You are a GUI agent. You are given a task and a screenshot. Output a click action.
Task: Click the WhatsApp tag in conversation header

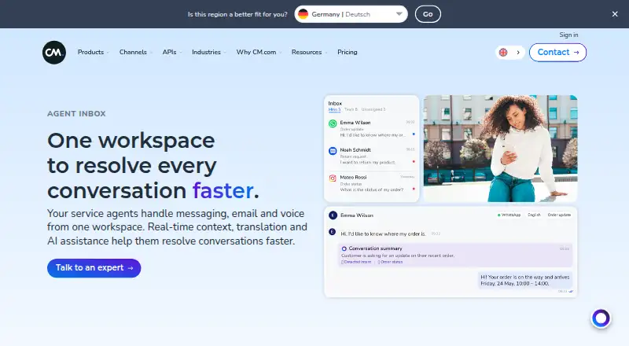point(509,215)
